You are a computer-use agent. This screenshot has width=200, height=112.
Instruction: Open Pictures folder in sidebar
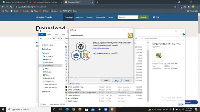click(48, 72)
